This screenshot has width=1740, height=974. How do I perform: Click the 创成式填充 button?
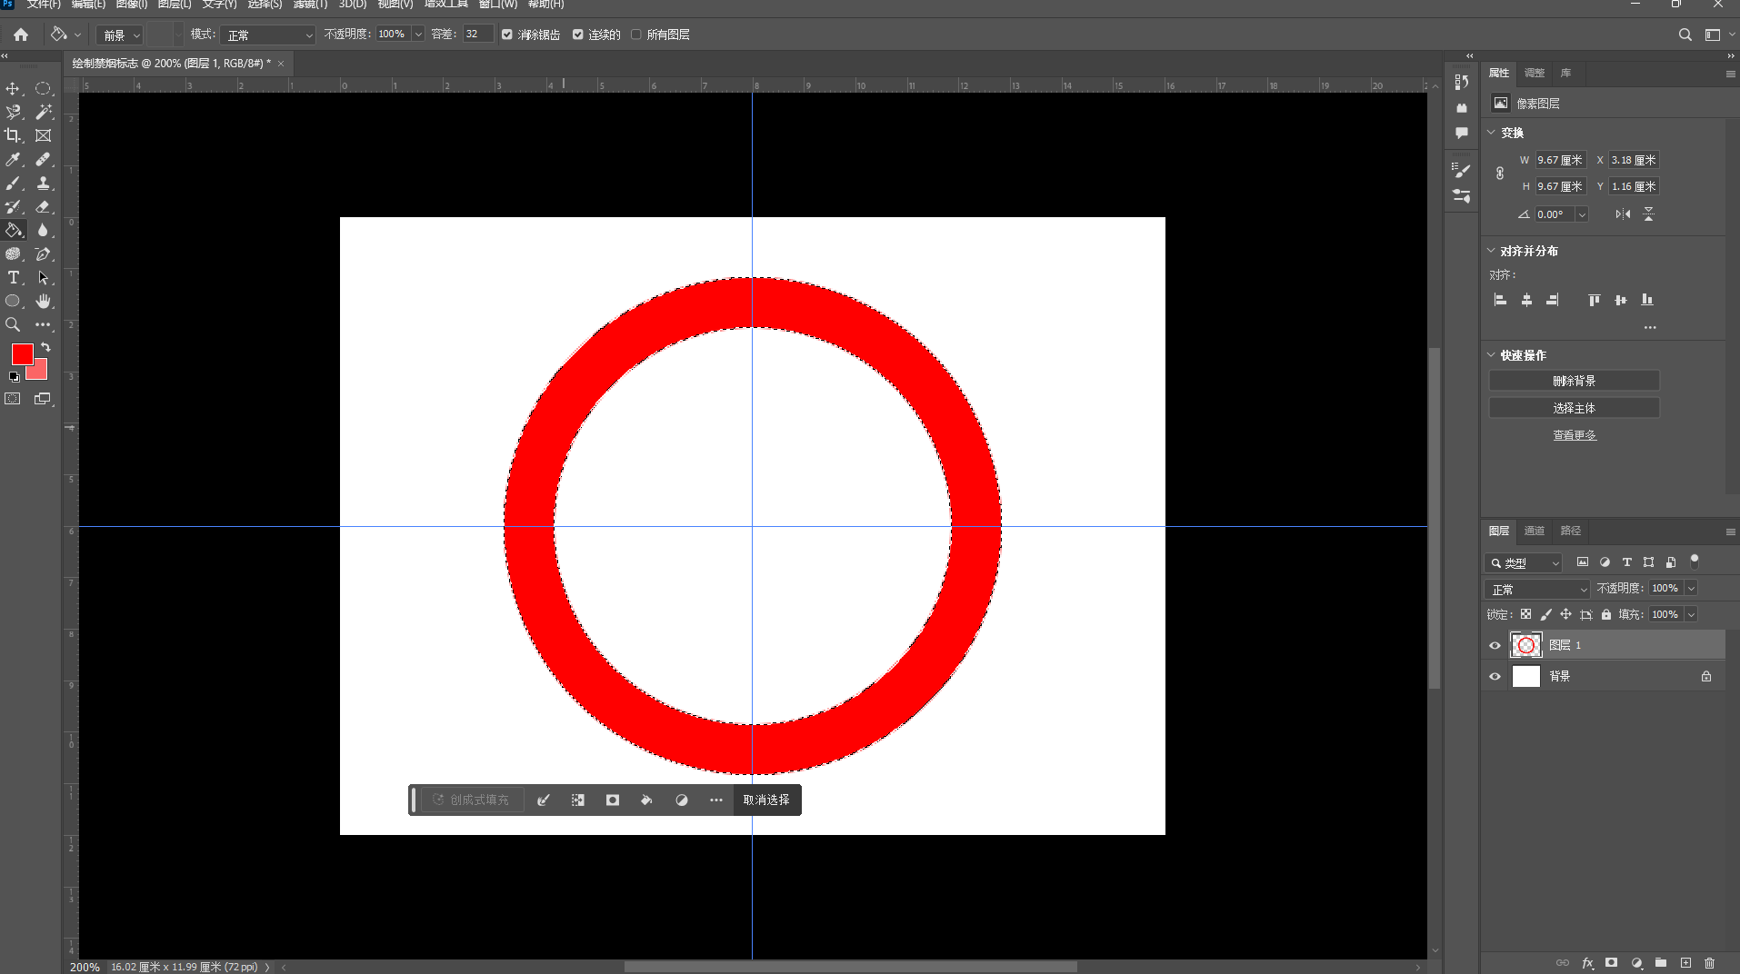(x=471, y=800)
